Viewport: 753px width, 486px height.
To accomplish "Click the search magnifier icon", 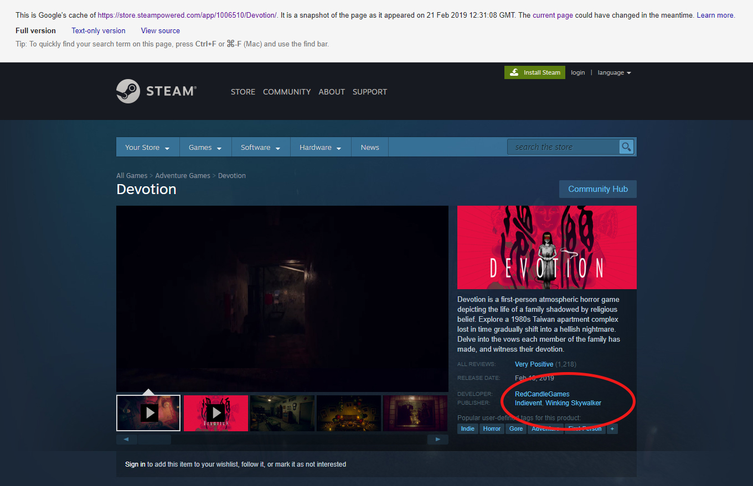I will point(626,147).
